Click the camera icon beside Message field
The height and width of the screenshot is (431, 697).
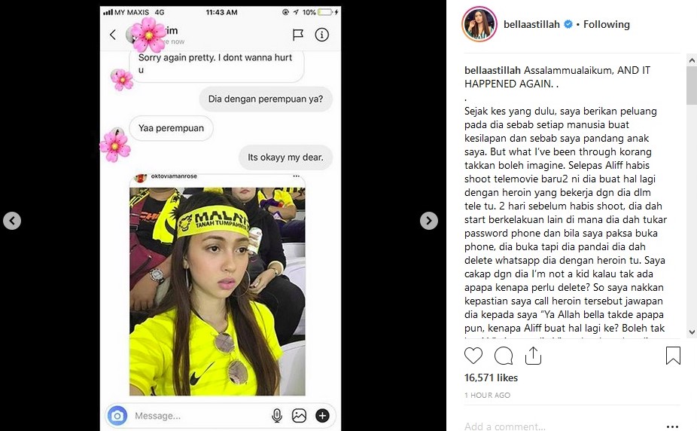pyautogui.click(x=117, y=415)
